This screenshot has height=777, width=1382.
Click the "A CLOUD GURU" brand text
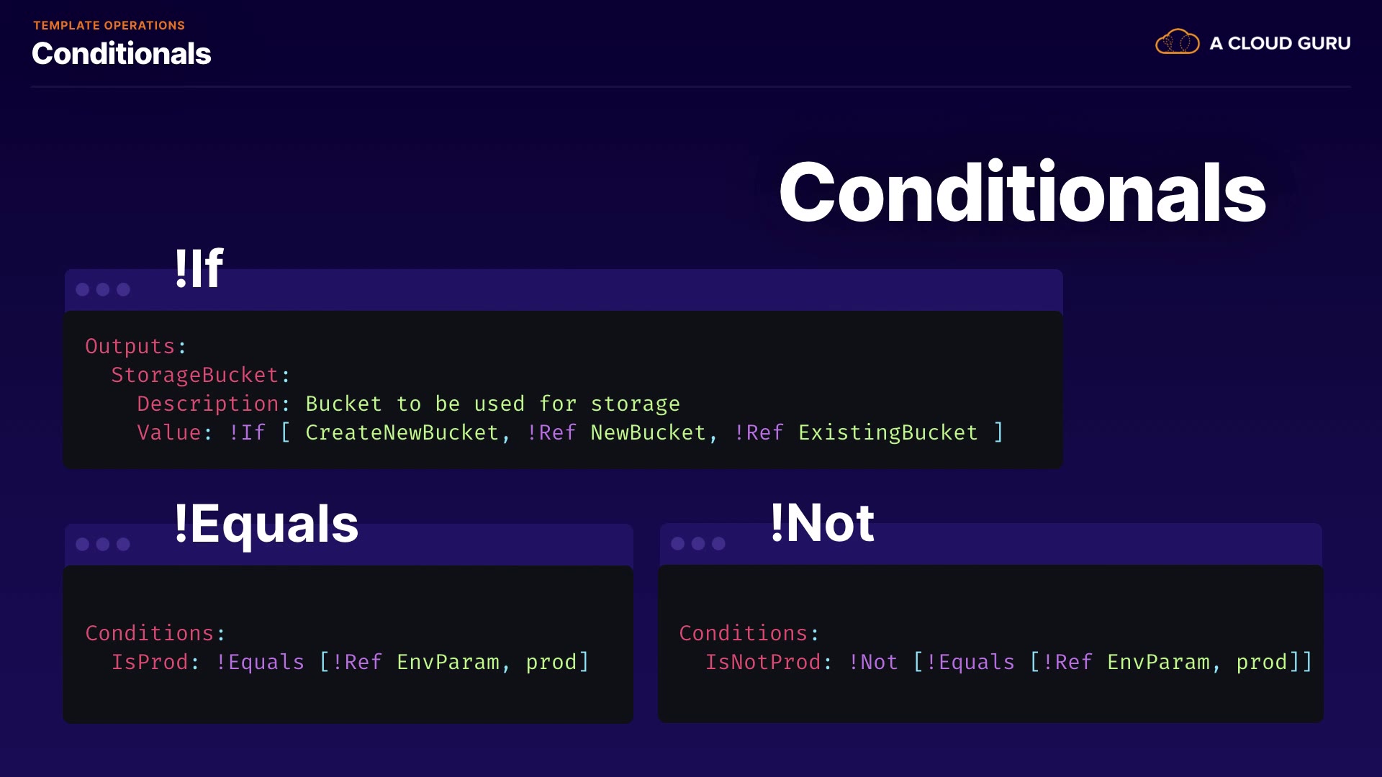(1280, 43)
